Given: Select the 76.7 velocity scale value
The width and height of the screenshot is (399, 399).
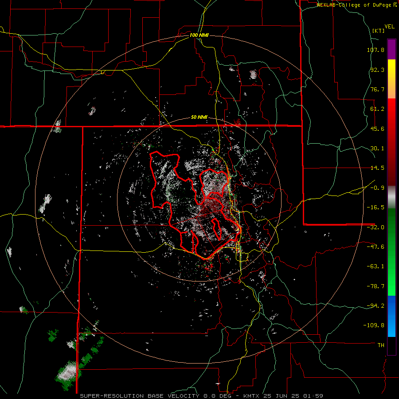Looking at the screenshot, I should (377, 89).
